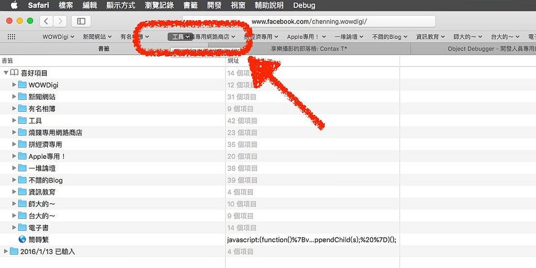Go back with the back arrow button

[46, 21]
